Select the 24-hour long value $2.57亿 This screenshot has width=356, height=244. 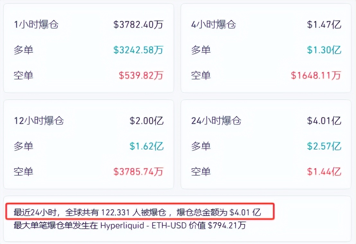(x=324, y=146)
